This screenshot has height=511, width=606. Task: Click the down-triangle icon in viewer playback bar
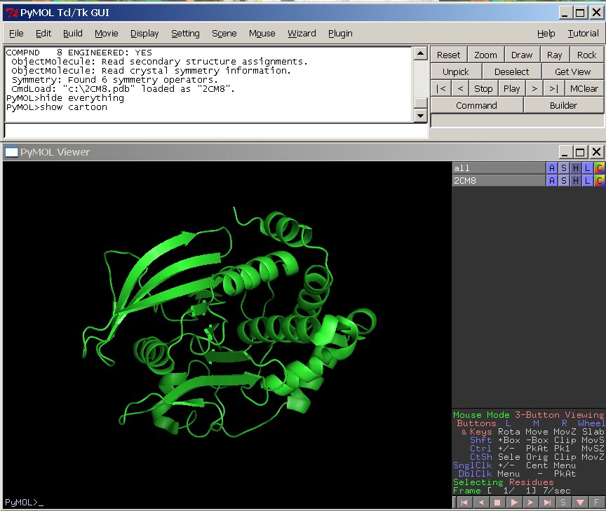580,503
